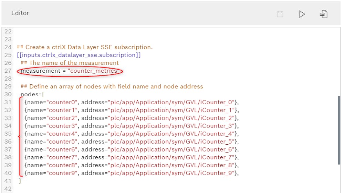Click the address iCounter_5 path string
Image resolution: width=344 pixels, height=193 pixels.
(x=171, y=142)
